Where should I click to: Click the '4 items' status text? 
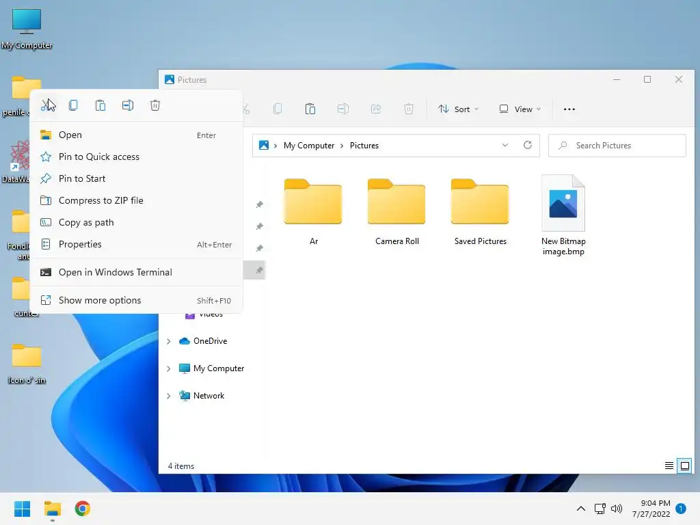tap(180, 466)
